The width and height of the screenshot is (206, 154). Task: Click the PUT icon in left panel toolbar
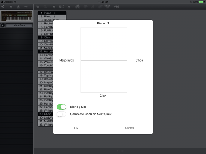pyautogui.click(x=11, y=7)
